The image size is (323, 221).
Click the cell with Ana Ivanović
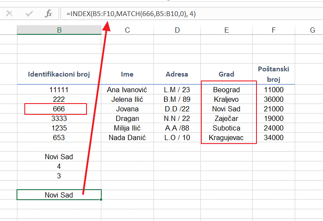tap(127, 90)
